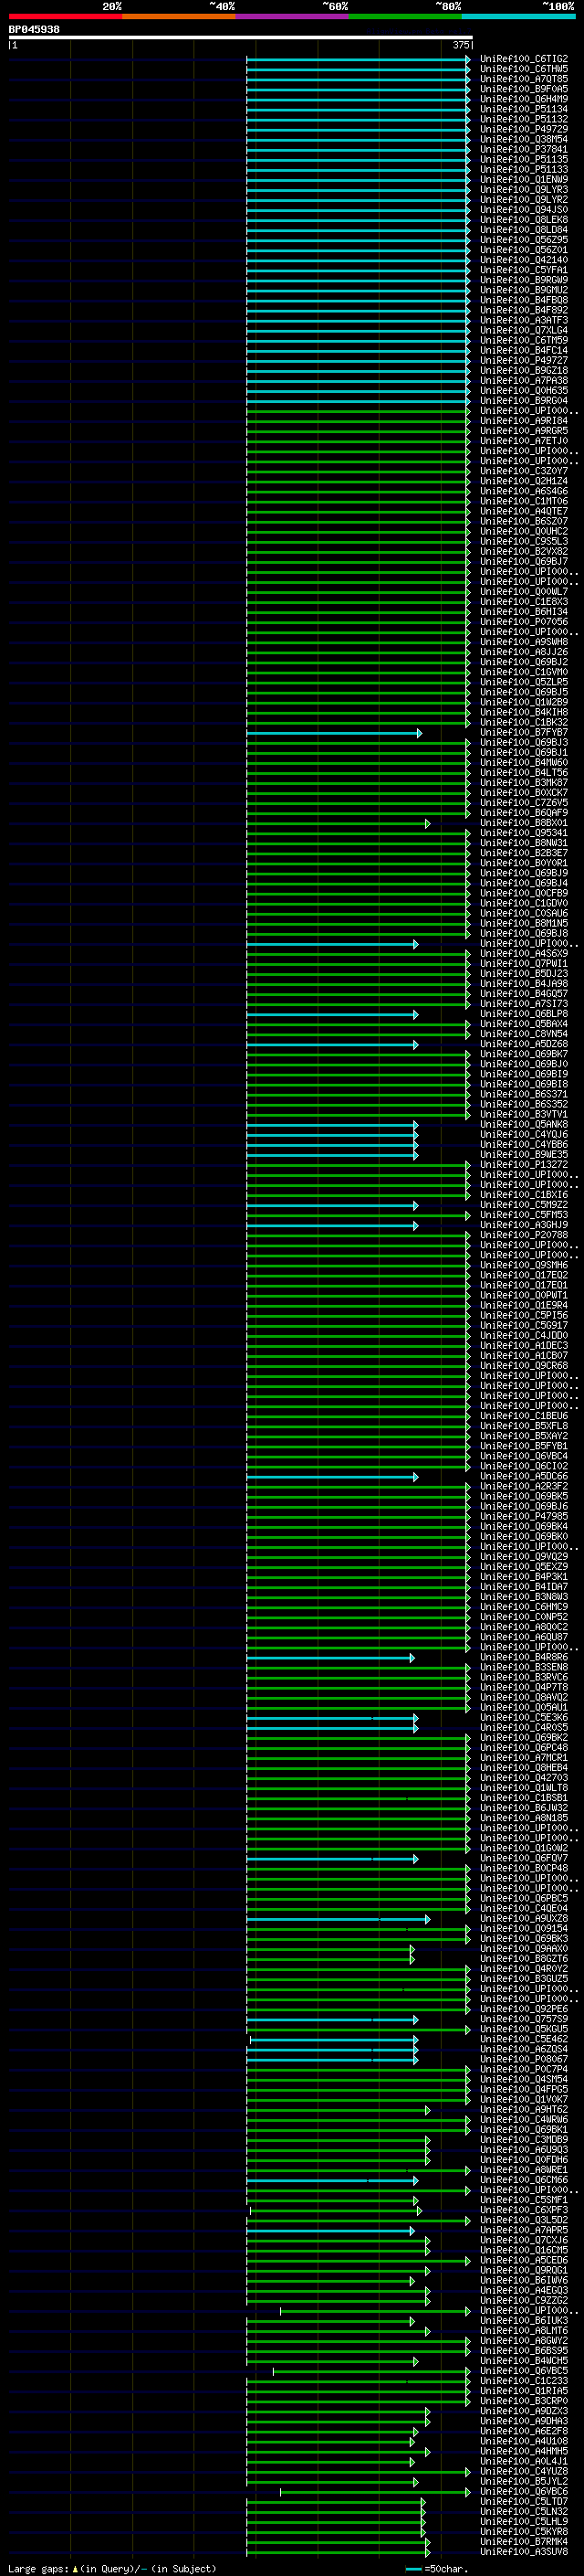Image resolution: width=584 pixels, height=2576 pixels.
Task: Select the UniRef100_Q5ANK8 label
Action: pyautogui.click(x=524, y=1124)
